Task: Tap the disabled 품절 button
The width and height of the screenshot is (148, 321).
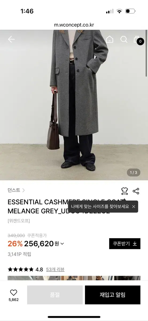Action: click(x=55, y=295)
